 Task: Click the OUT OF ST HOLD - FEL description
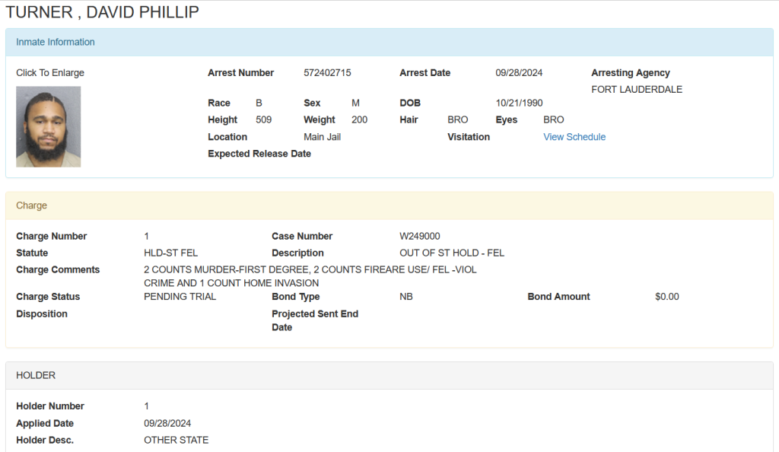(452, 253)
